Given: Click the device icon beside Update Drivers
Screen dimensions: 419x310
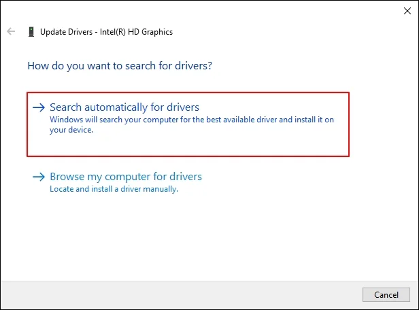Looking at the screenshot, I should (x=31, y=31).
